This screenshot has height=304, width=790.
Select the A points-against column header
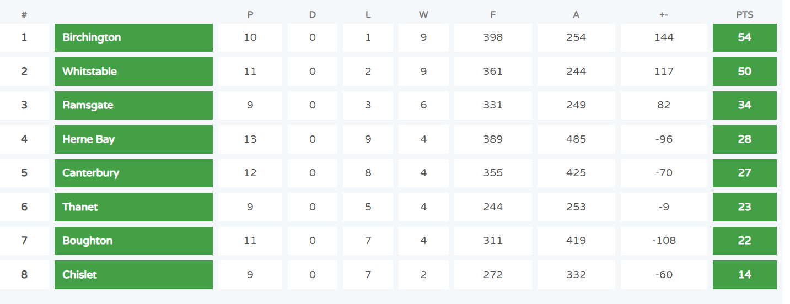576,15
